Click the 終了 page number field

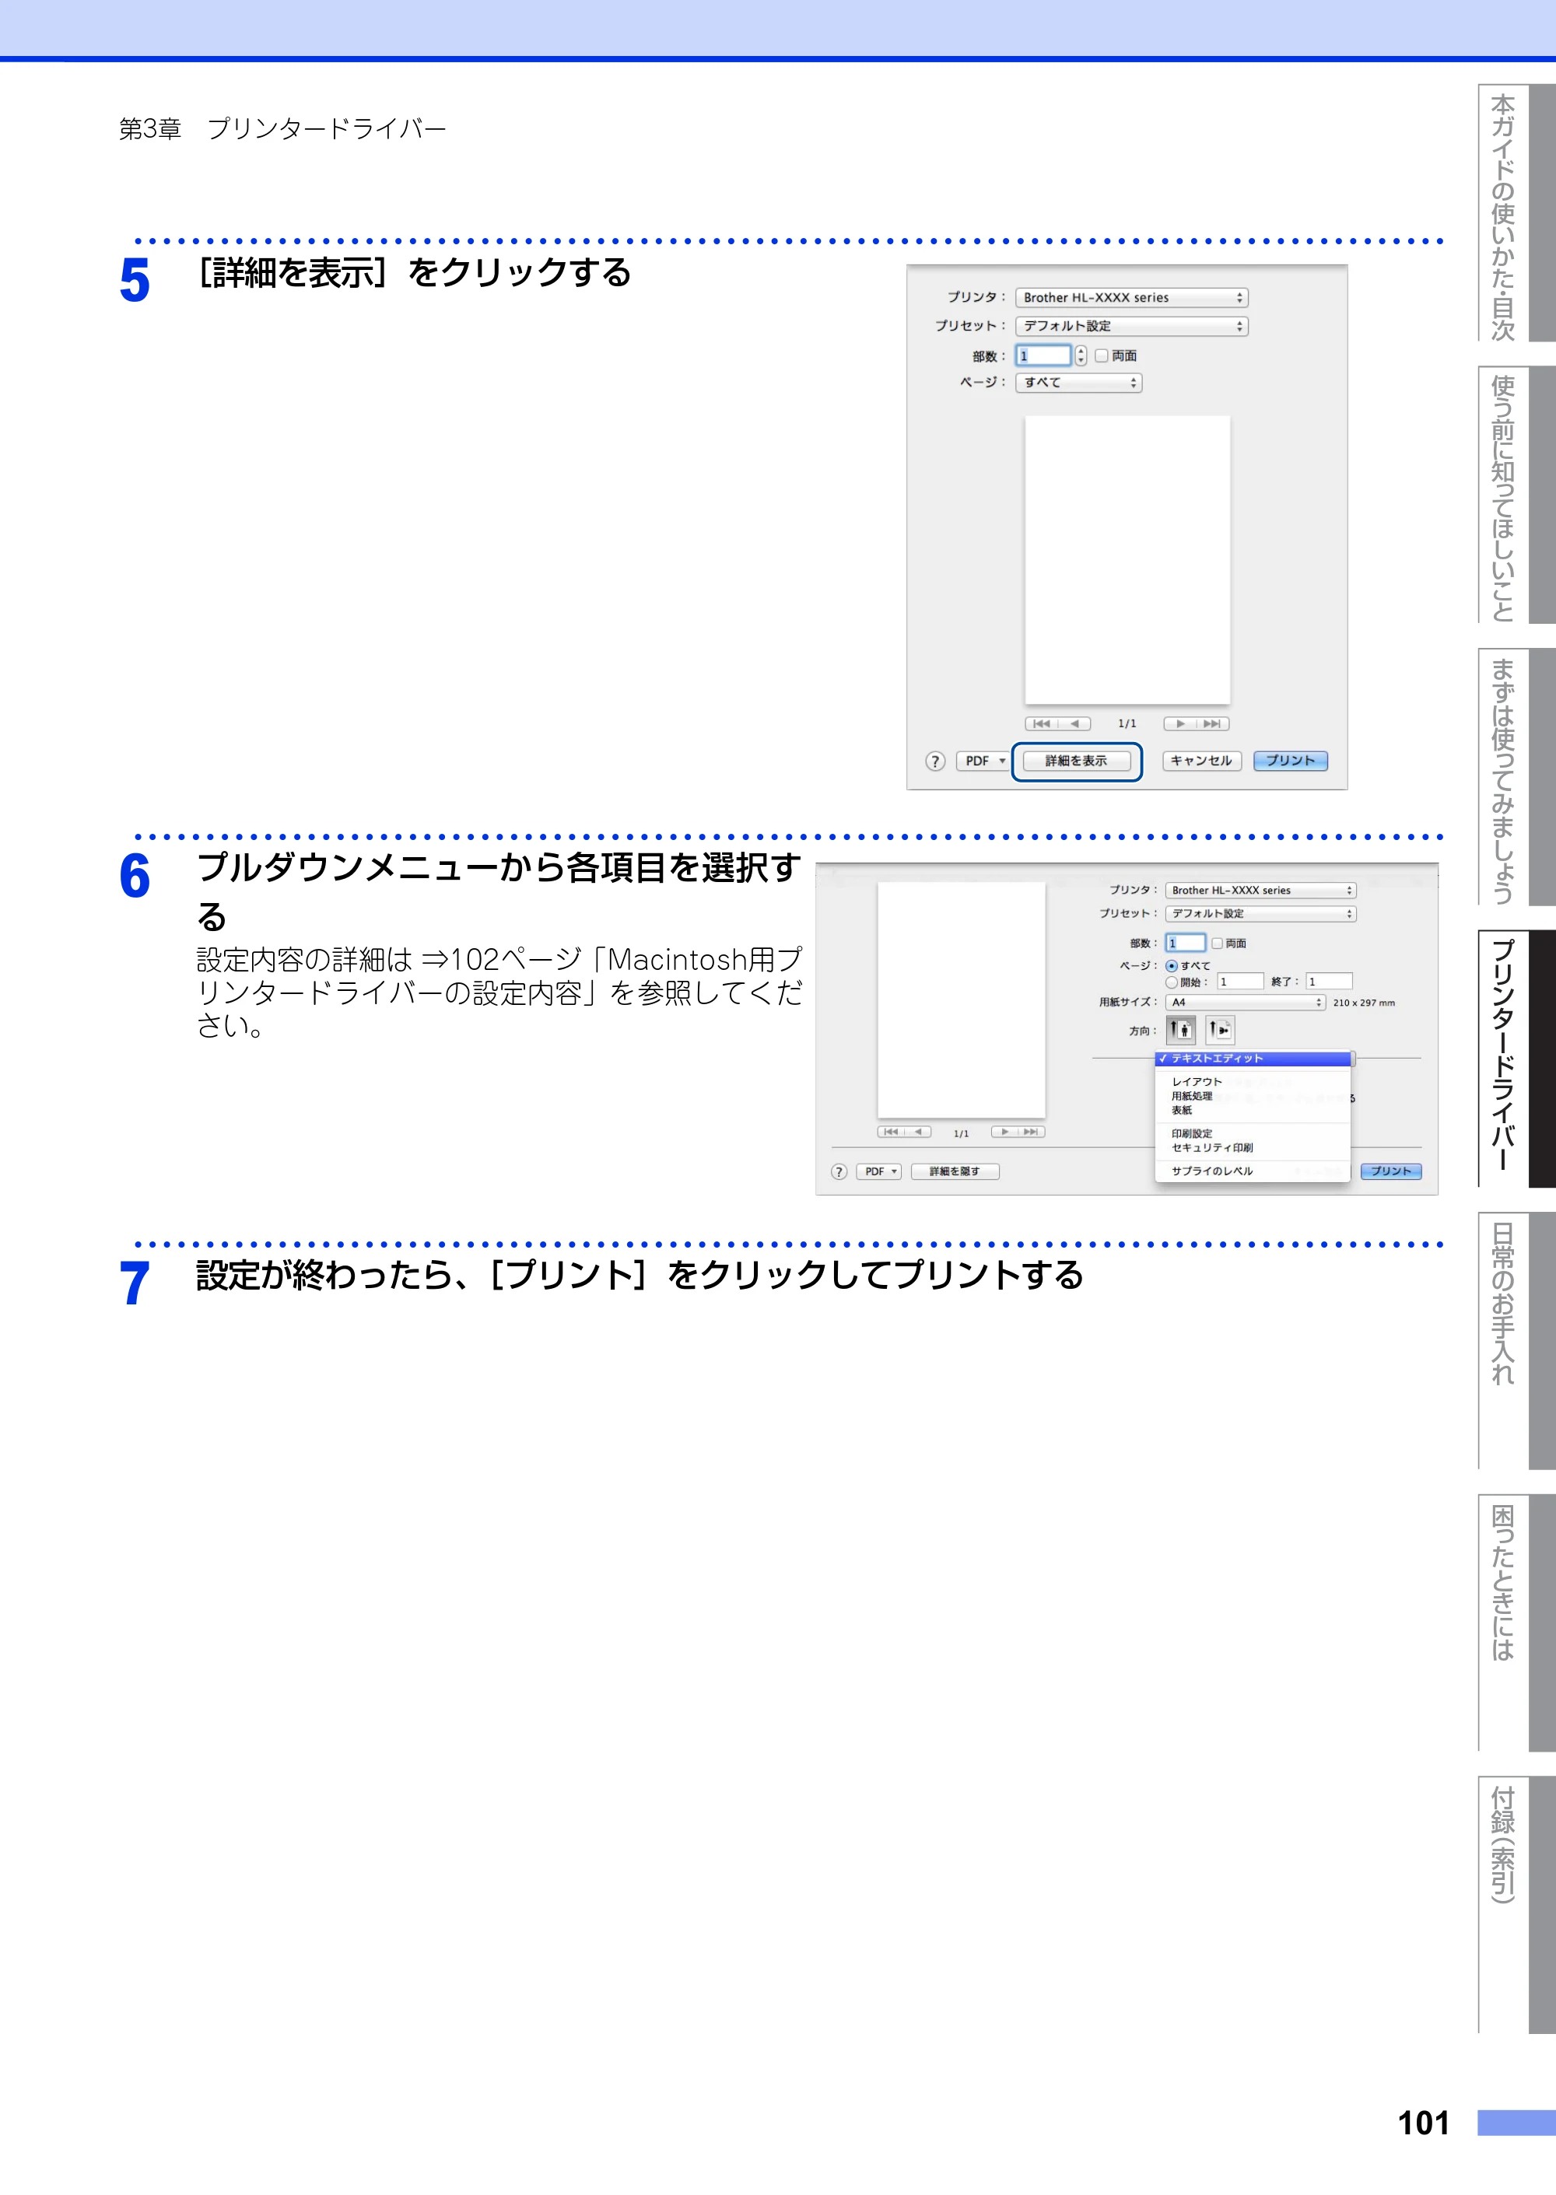pyautogui.click(x=1329, y=982)
